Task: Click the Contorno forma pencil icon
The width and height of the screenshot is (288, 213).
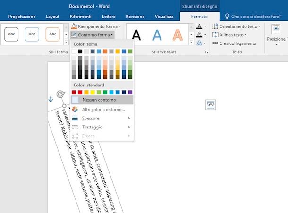Action: 74,34
